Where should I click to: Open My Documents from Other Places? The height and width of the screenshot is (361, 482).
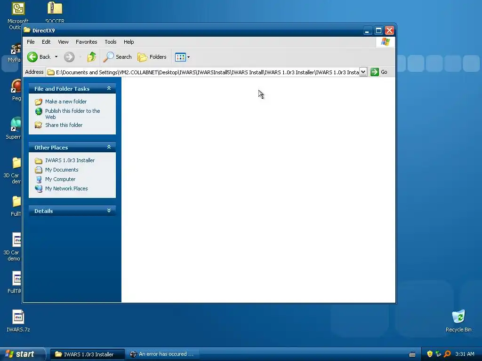click(62, 170)
